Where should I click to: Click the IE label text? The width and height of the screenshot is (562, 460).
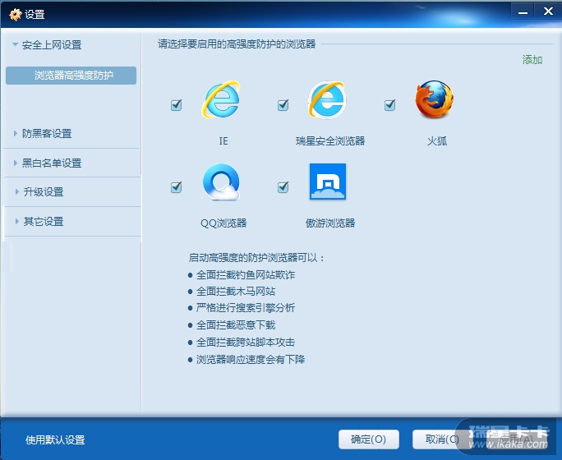pyautogui.click(x=223, y=140)
